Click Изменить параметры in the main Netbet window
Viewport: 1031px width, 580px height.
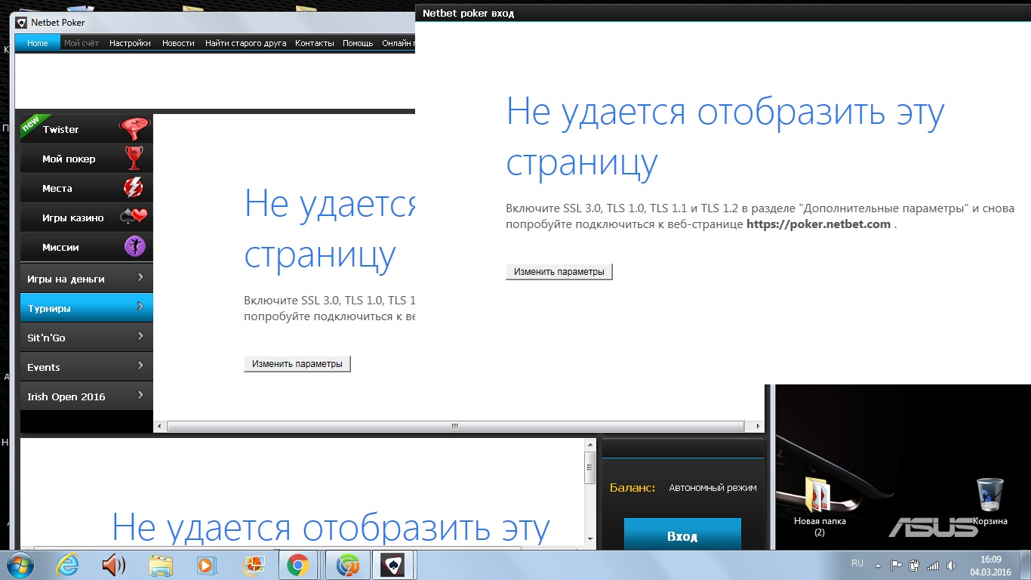click(297, 363)
